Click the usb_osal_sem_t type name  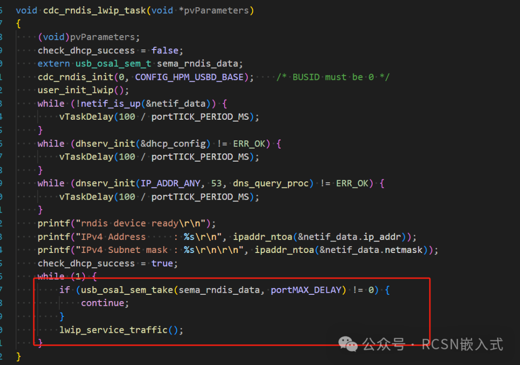point(113,64)
